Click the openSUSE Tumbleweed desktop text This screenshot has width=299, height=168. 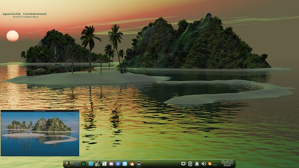(24, 14)
